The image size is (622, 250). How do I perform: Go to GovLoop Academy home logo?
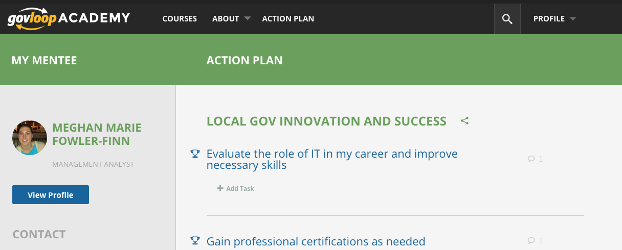[69, 19]
